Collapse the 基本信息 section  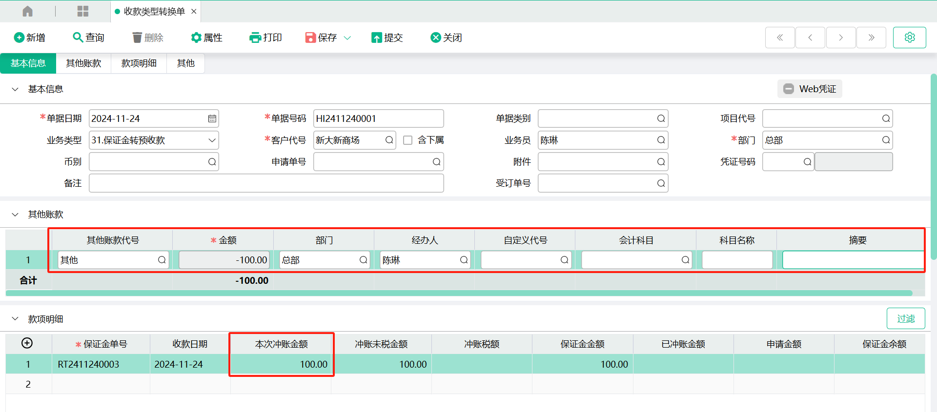(15, 89)
